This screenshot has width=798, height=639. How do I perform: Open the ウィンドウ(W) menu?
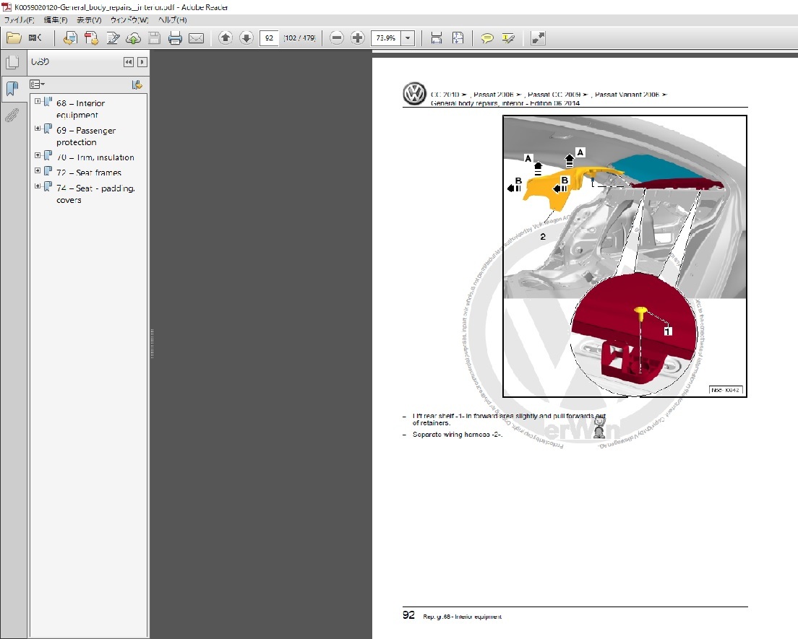pyautogui.click(x=129, y=19)
